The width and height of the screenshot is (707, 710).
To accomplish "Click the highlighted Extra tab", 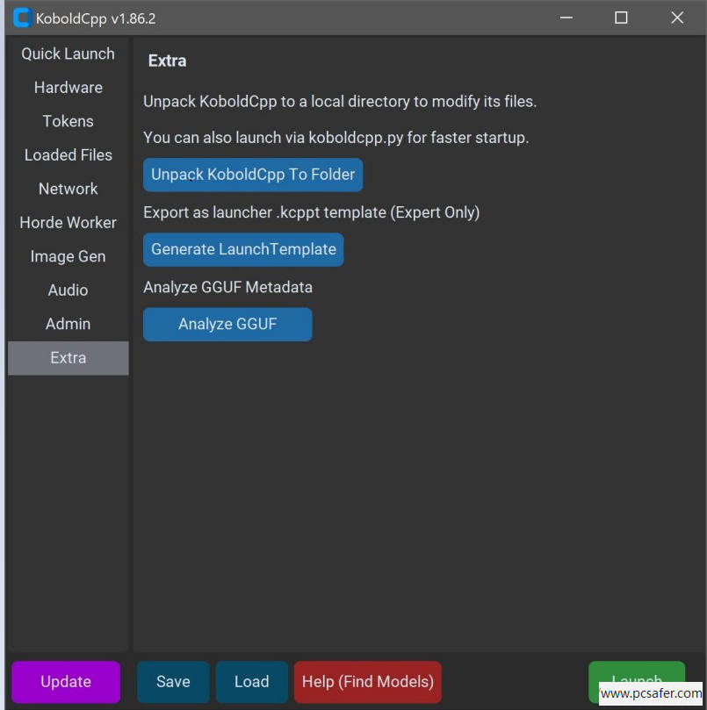I will point(68,358).
